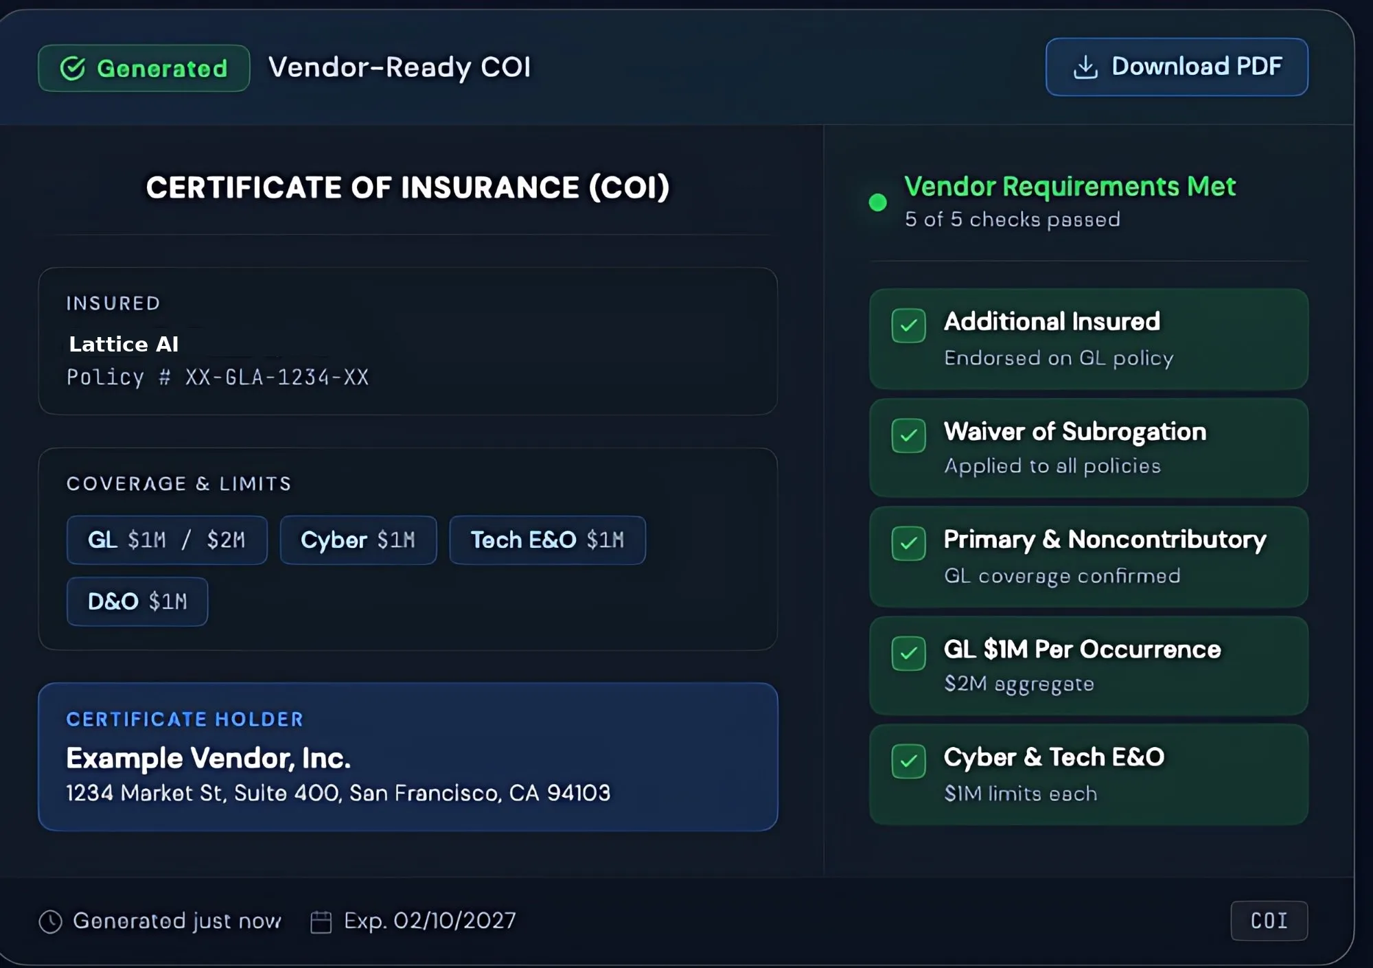This screenshot has height=968, width=1373.
Task: Select the green checkmark on Generated badge
Action: [x=72, y=67]
